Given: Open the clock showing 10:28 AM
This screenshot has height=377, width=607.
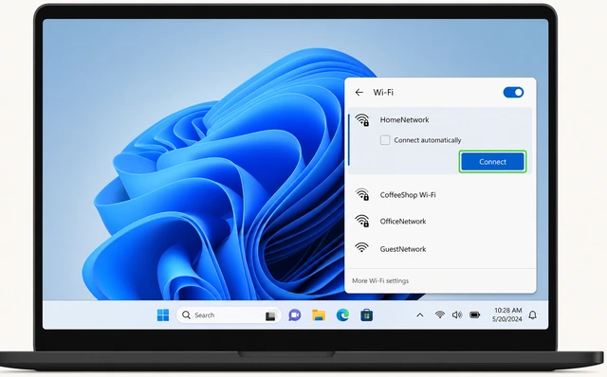Looking at the screenshot, I should coord(507,314).
